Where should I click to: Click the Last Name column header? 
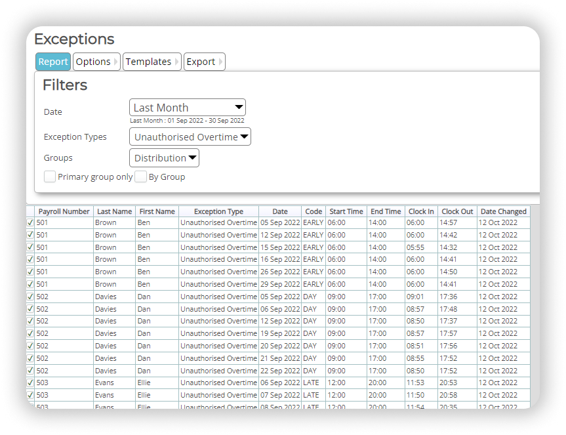[114, 211]
